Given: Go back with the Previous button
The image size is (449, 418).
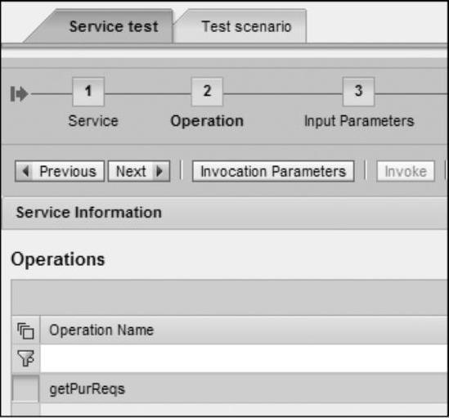Looking at the screenshot, I should click(x=60, y=171).
